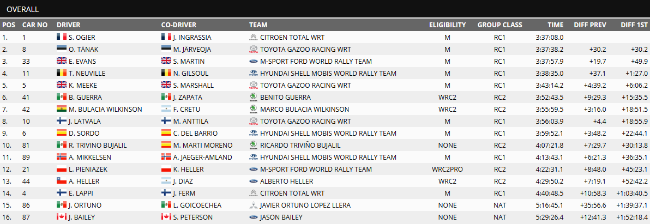Click the DIFF 1ST column header
The height and width of the screenshot is (224, 650).
pos(634,25)
